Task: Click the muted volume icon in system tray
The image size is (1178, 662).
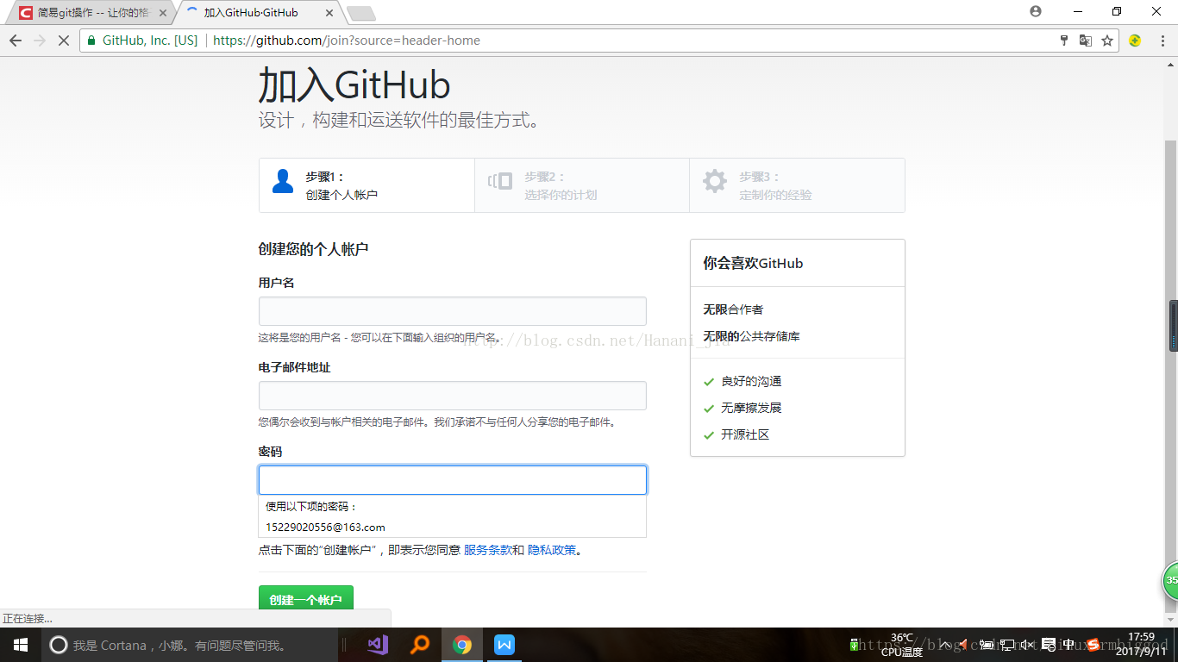Action: (x=1026, y=646)
